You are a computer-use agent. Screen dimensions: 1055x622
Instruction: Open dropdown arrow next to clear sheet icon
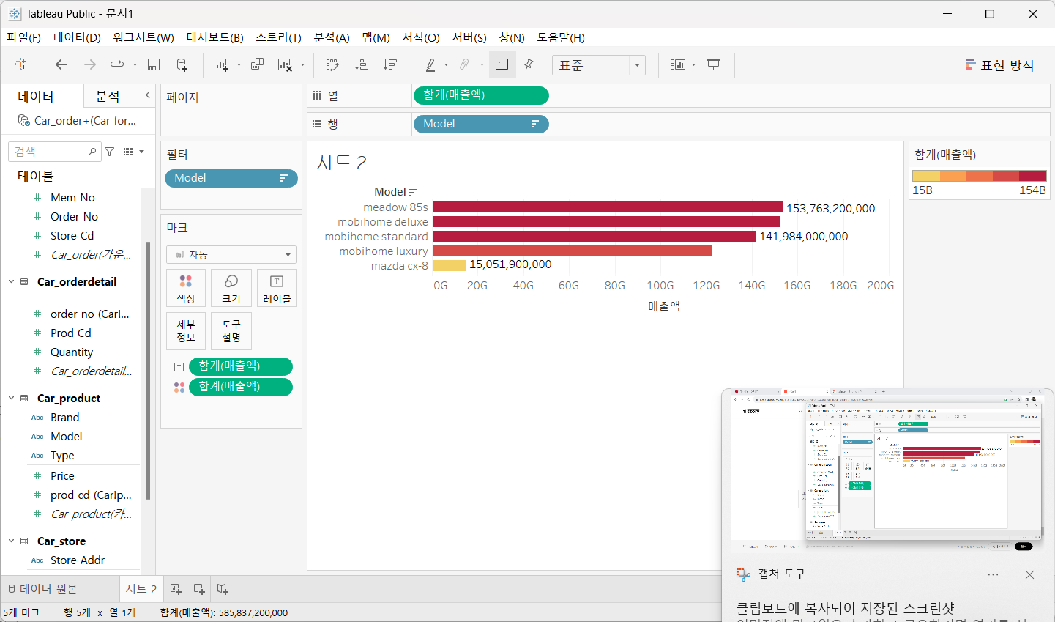point(302,65)
